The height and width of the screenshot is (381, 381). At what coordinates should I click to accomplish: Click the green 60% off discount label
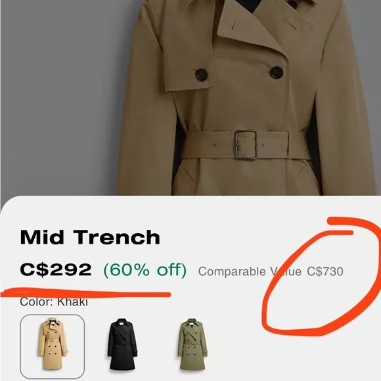(145, 270)
